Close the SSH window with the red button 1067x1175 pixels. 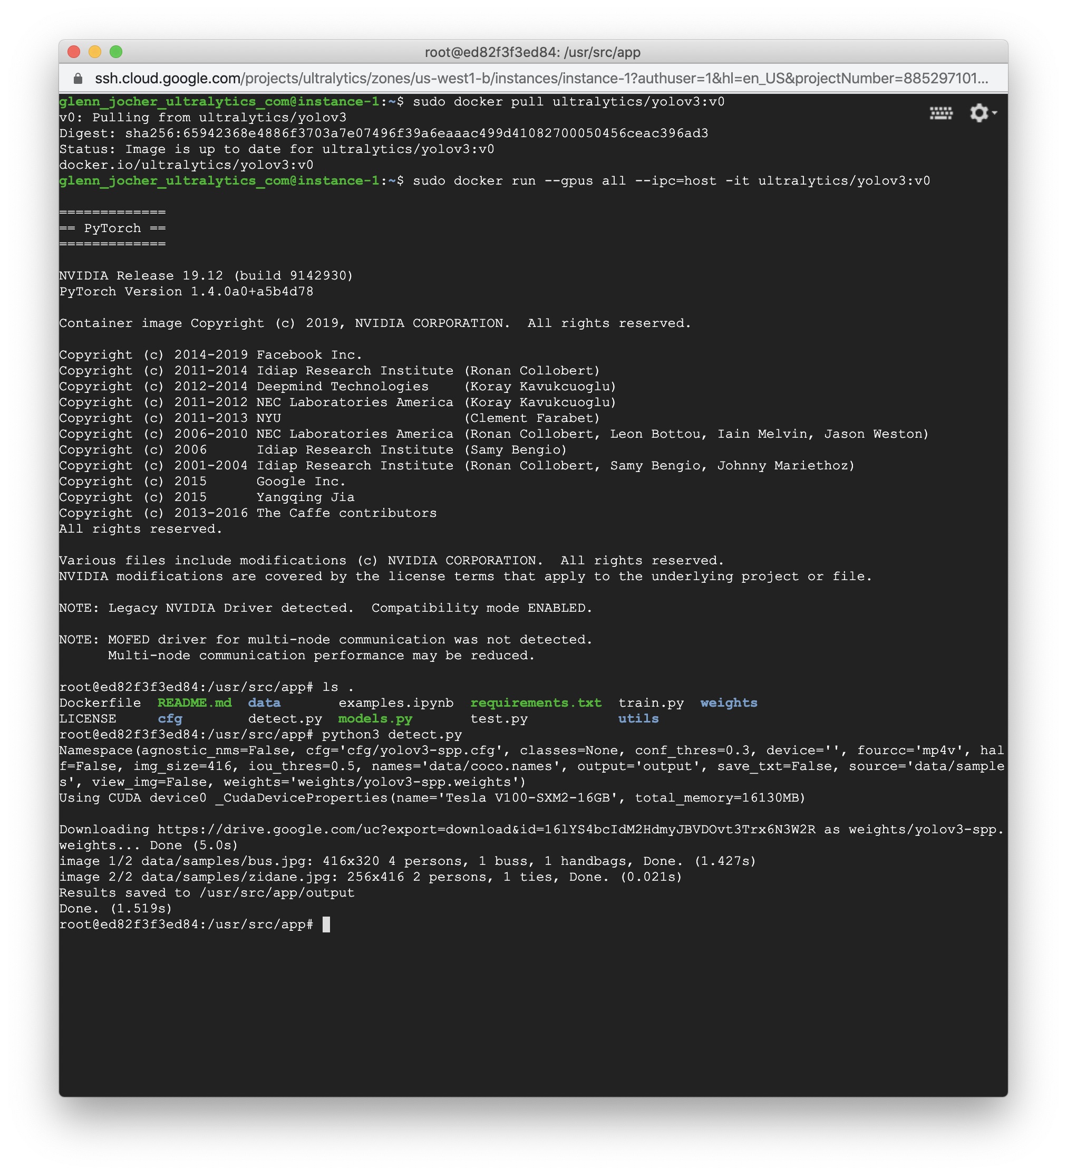[74, 52]
